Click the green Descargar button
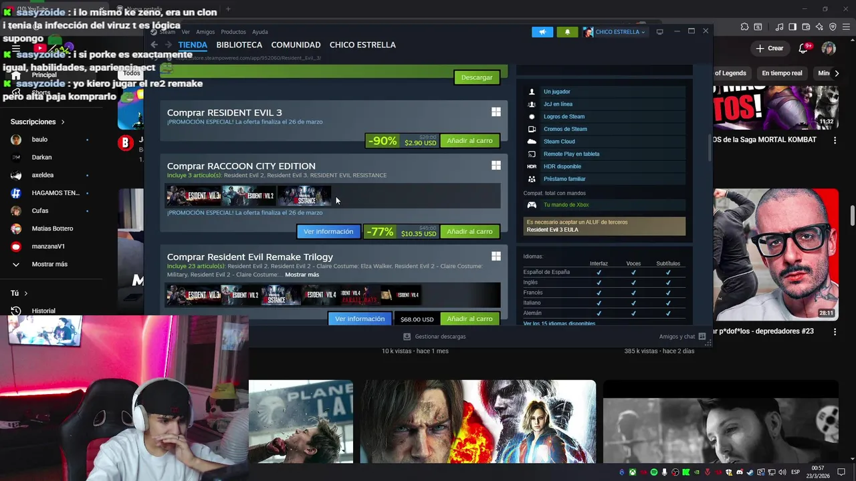This screenshot has width=856, height=481. pos(477,77)
